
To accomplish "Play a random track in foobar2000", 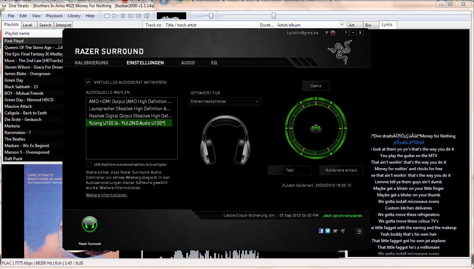I will tap(147, 16).
